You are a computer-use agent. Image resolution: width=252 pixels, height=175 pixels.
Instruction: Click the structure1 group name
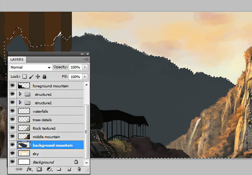tap(43, 94)
